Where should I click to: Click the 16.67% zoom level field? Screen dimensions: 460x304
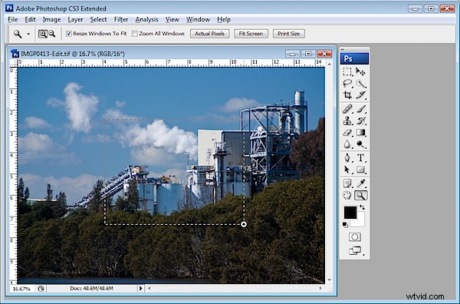coord(21,289)
